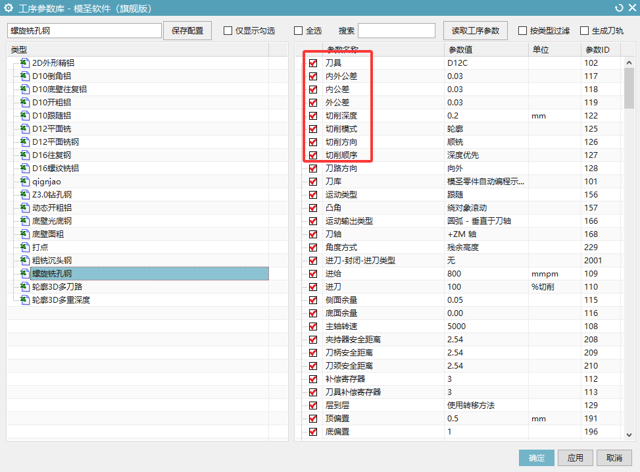Image resolution: width=640 pixels, height=472 pixels.
Task: Click the 保存配置 button
Action: coord(187,31)
